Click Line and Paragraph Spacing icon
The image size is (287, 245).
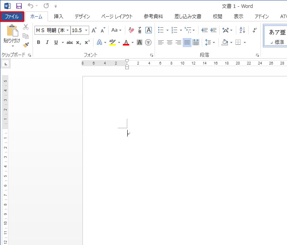(x=208, y=42)
